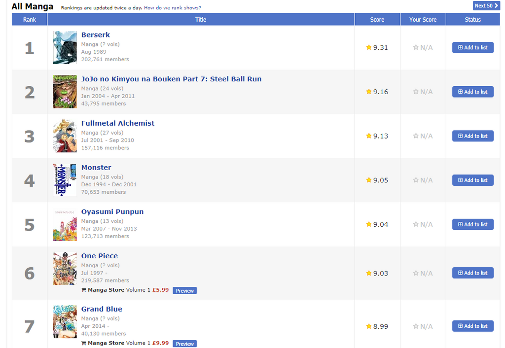Click the gold star beside Berserk's 9.31 score
Viewport: 505px width, 348px height.
pos(369,47)
